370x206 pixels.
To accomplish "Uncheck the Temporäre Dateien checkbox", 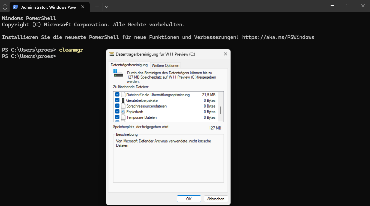I will (117, 117).
